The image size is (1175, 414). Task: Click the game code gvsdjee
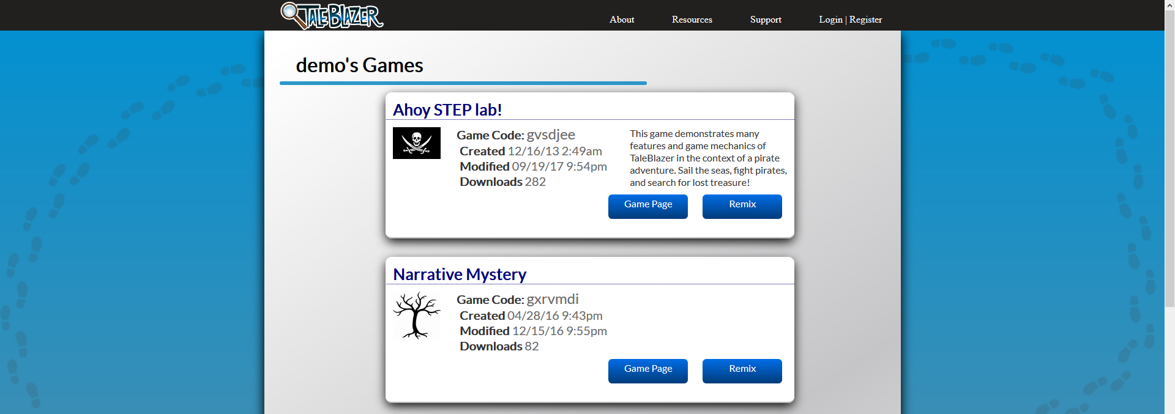point(551,135)
